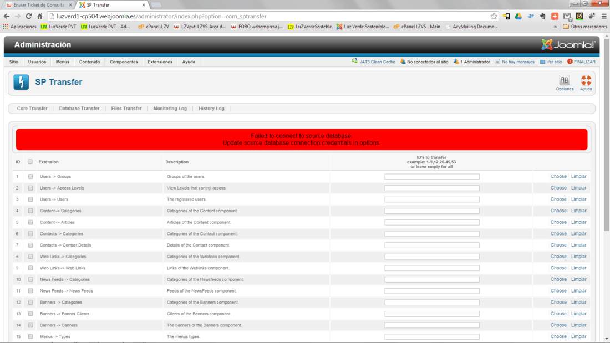The image size is (610, 343).
Task: Check the Content -> Categories checkbox
Action: point(30,211)
